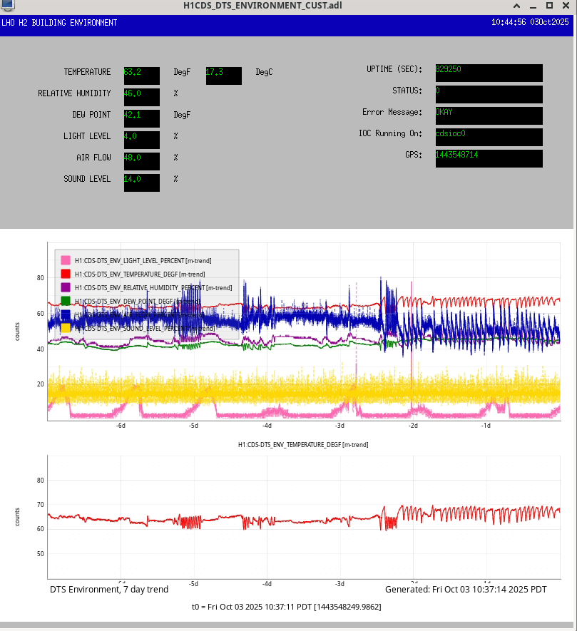Click the UPTIME (SEC) value field
This screenshot has width=577, height=631.
(x=488, y=73)
